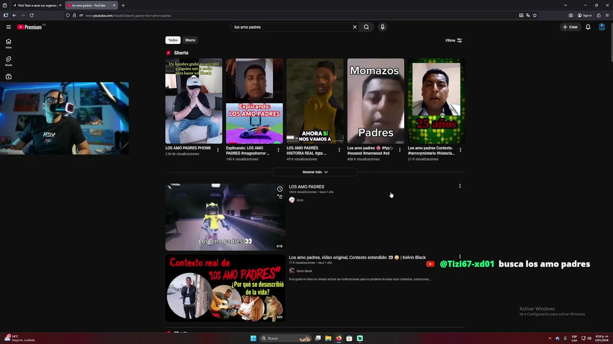The height and width of the screenshot is (344, 613).
Task: Click the page vertical scrollbar
Action: pos(611,43)
